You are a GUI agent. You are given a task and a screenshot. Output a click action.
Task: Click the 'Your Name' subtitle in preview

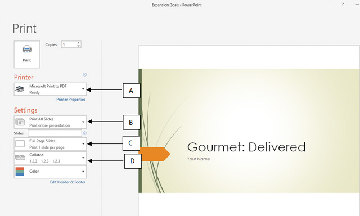(x=199, y=159)
